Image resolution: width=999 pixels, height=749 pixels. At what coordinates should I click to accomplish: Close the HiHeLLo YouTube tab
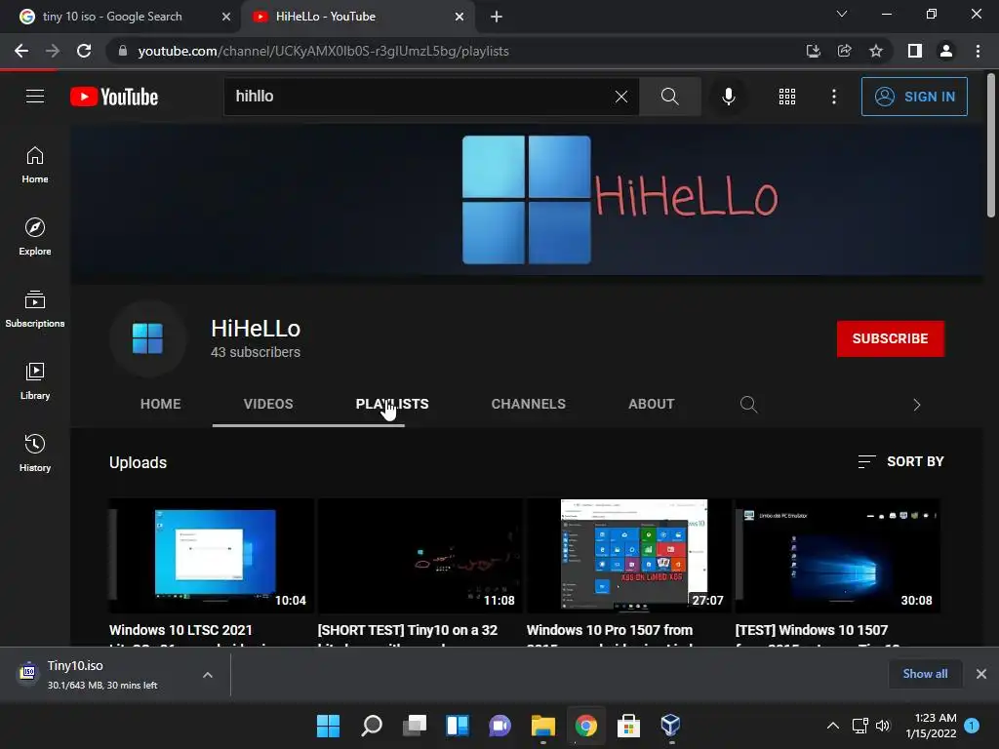[x=460, y=17]
